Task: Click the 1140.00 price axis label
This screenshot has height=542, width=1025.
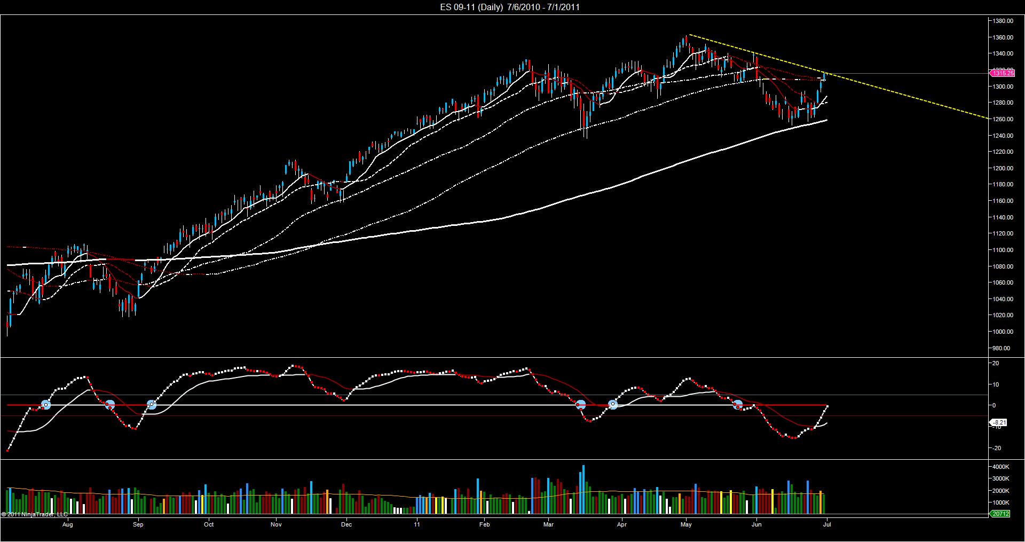Action: tap(1002, 217)
